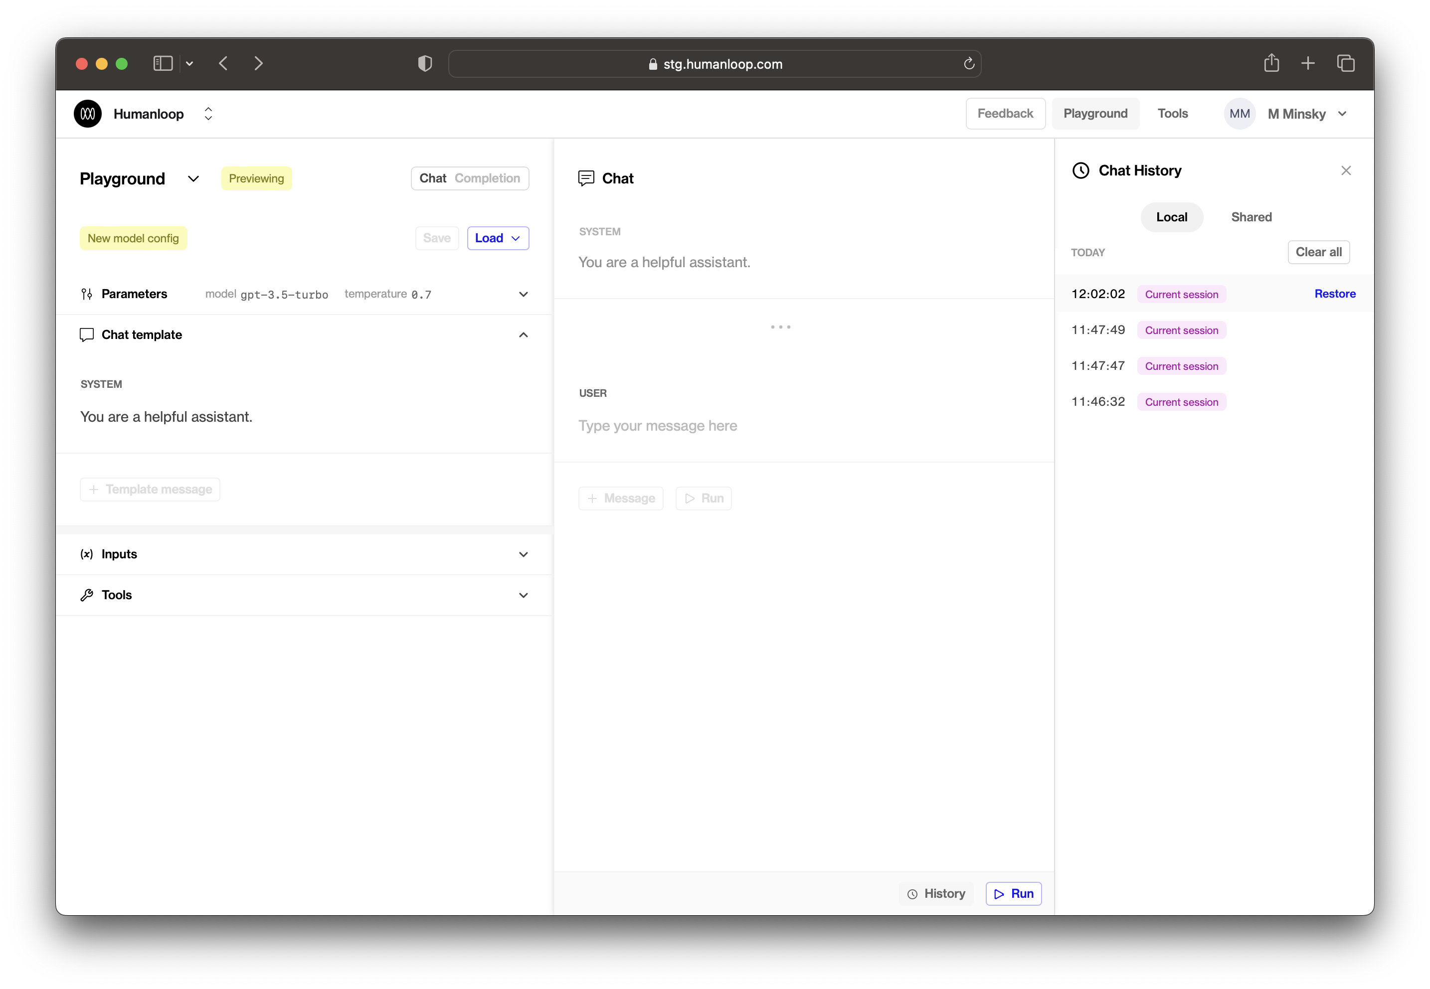The image size is (1430, 989).
Task: Click the Inputs variable icon
Action: click(x=87, y=555)
